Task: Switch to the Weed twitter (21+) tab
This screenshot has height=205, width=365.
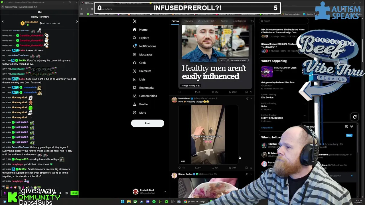Action: (207, 21)
